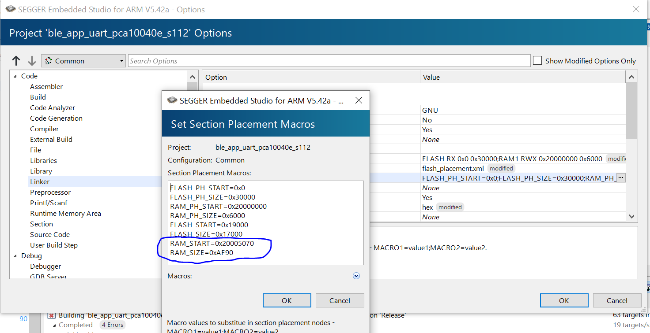Confirm macros with the dialog OK button

287,300
